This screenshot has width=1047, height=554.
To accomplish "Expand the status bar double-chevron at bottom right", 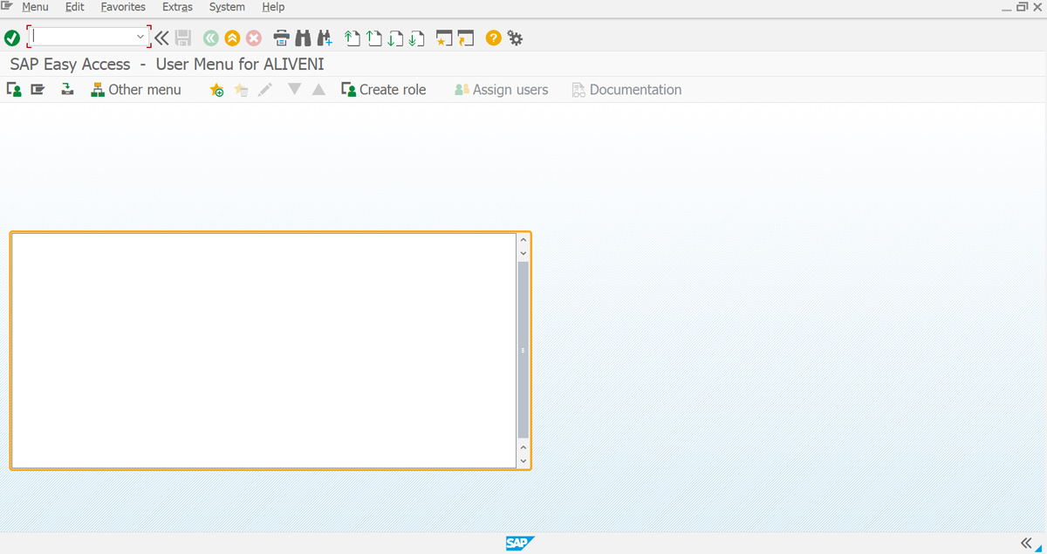I will [x=1026, y=542].
